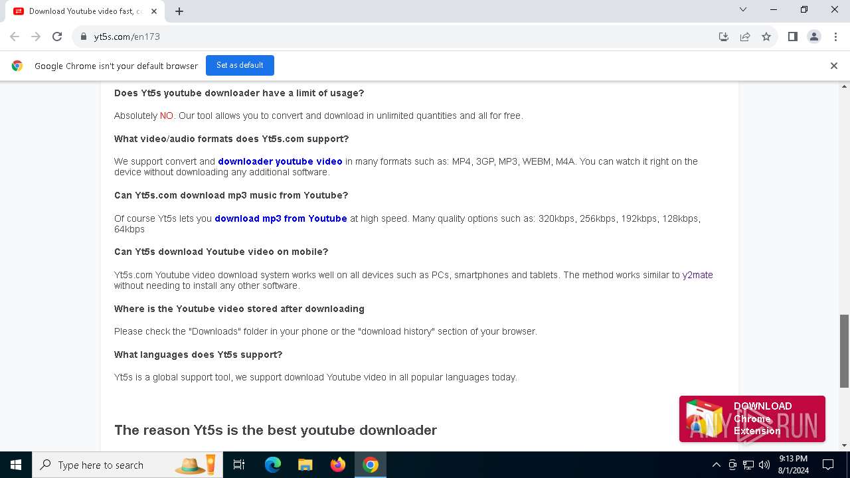Image resolution: width=850 pixels, height=478 pixels.
Task: Select 'Does Yt5s youtube downloader have a limit of usage?'
Action: click(239, 93)
